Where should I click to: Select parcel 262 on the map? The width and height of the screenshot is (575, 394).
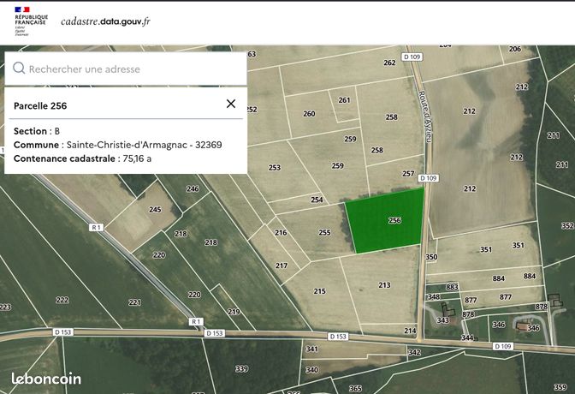click(x=389, y=63)
